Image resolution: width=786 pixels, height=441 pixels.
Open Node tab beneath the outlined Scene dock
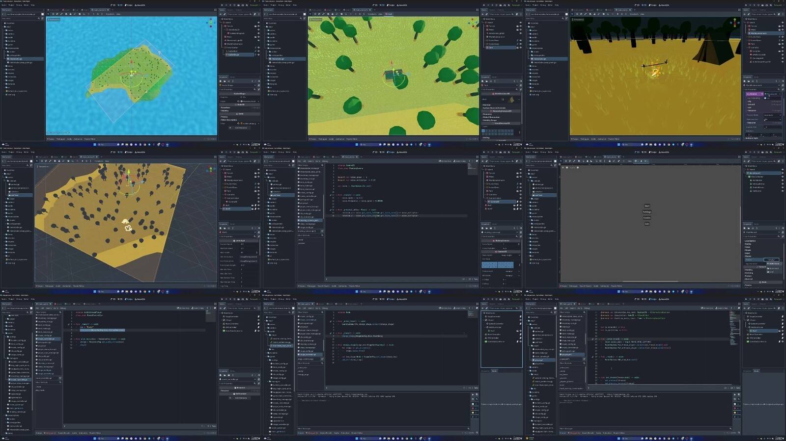pos(494,371)
